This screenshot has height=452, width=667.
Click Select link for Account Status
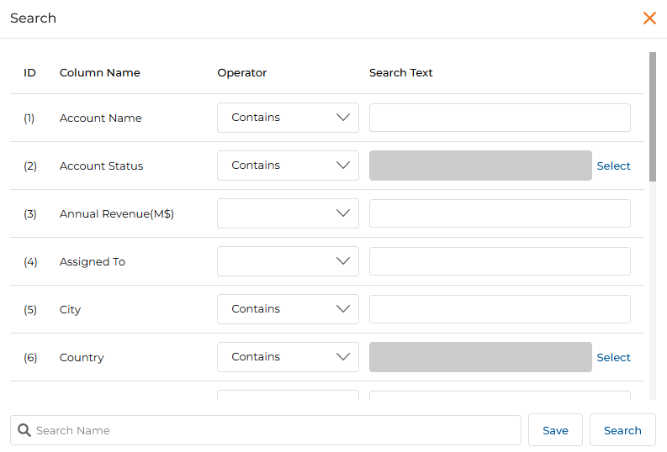click(613, 166)
